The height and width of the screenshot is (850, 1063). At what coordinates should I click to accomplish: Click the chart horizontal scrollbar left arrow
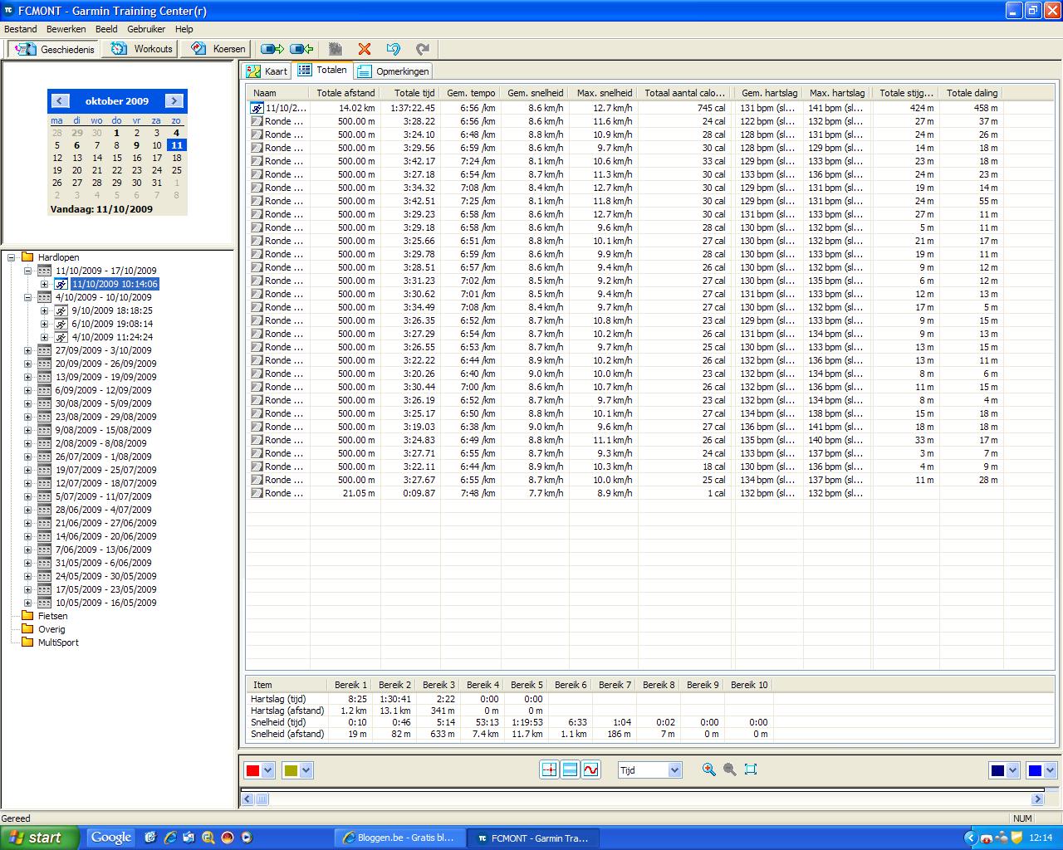point(247,799)
